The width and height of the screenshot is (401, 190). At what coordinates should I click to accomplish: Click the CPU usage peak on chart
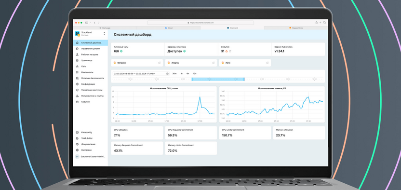click(x=200, y=97)
